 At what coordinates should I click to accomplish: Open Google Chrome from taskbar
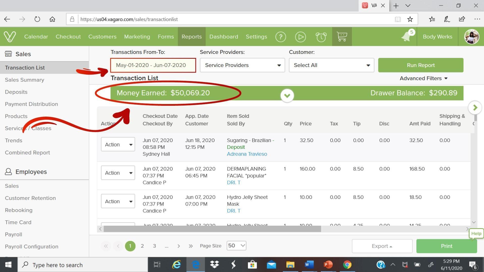coord(347,265)
